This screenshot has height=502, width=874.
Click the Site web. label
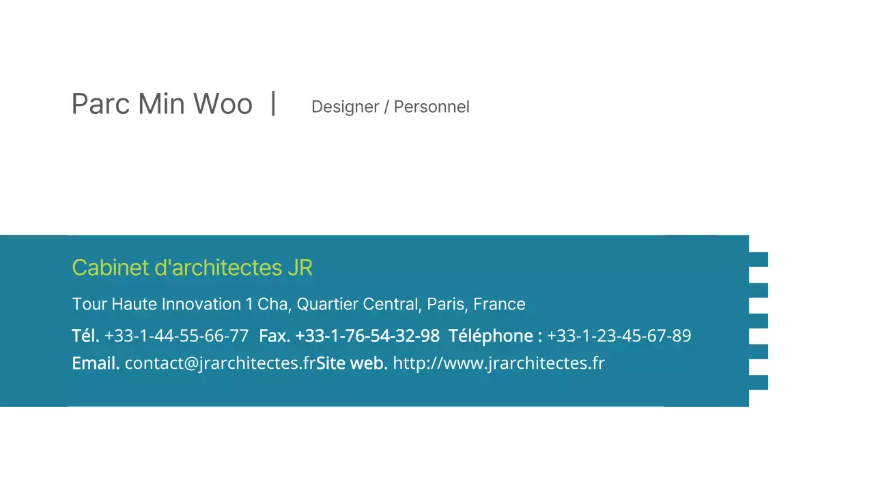[x=352, y=363]
